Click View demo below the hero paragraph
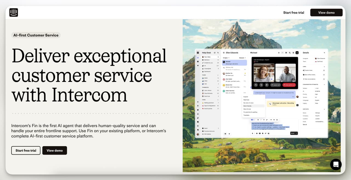 (x=55, y=151)
